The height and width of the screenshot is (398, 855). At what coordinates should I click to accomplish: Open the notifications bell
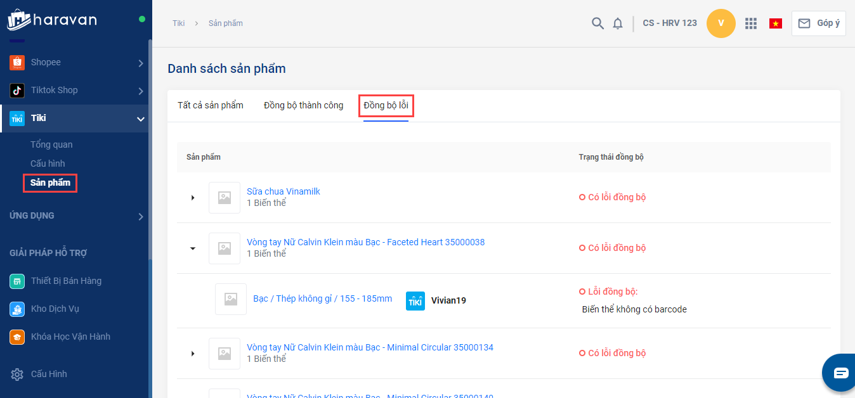[618, 23]
